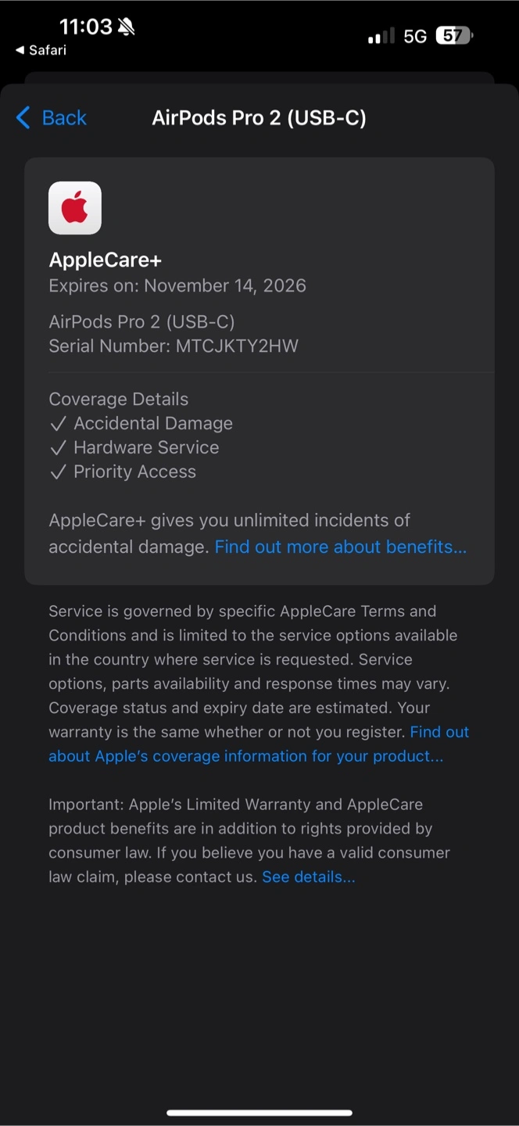Tap the battery level indicator
Viewport: 519px width, 1126px height.
(x=454, y=36)
